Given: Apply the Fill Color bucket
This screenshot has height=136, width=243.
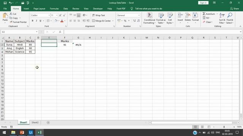Looking at the screenshot, I should point(56,21).
